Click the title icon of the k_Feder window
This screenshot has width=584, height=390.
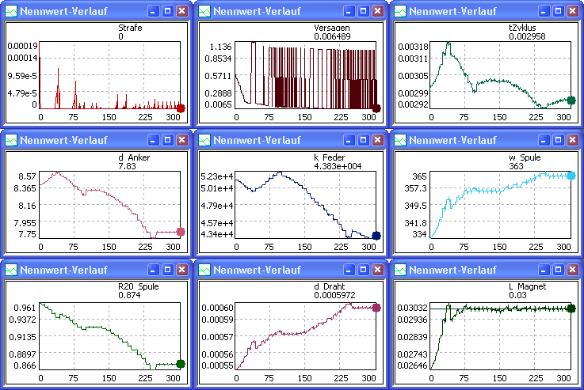tap(205, 141)
